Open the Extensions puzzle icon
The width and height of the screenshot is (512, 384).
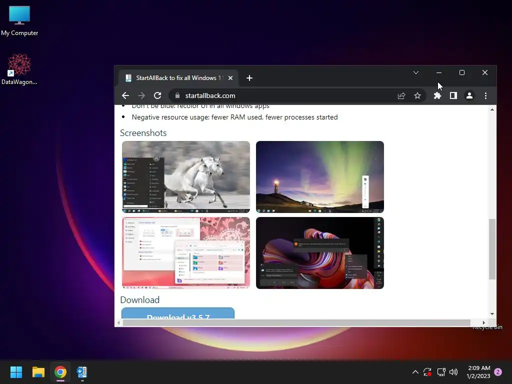pyautogui.click(x=437, y=95)
